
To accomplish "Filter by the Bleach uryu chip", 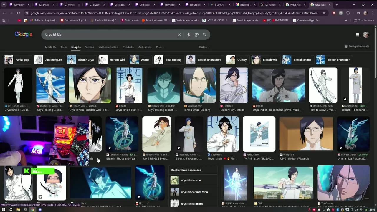I will (x=82, y=60).
